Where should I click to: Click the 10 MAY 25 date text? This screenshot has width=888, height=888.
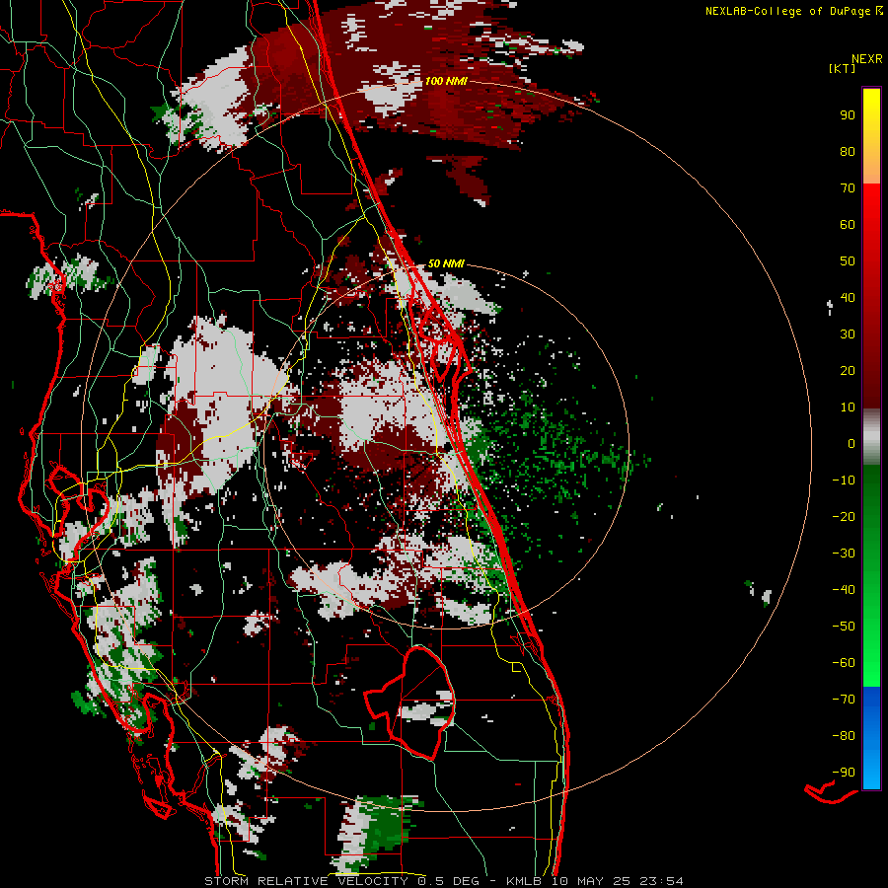[x=591, y=881]
